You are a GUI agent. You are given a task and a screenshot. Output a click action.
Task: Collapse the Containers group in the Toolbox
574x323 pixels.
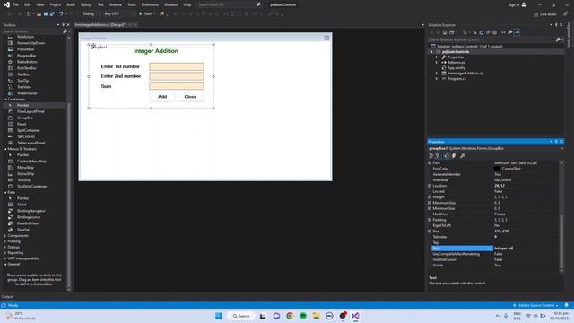pos(5,100)
